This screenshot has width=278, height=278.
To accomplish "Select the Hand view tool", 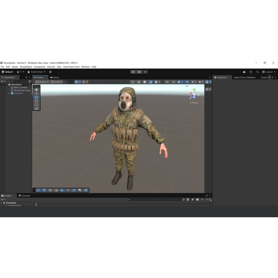I will [36, 90].
